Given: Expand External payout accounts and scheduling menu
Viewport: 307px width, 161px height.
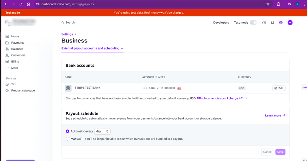Looking at the screenshot, I should click(92, 49).
